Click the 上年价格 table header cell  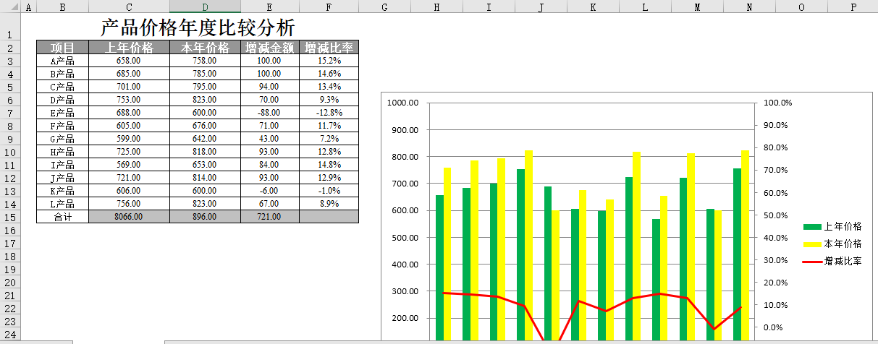129,48
